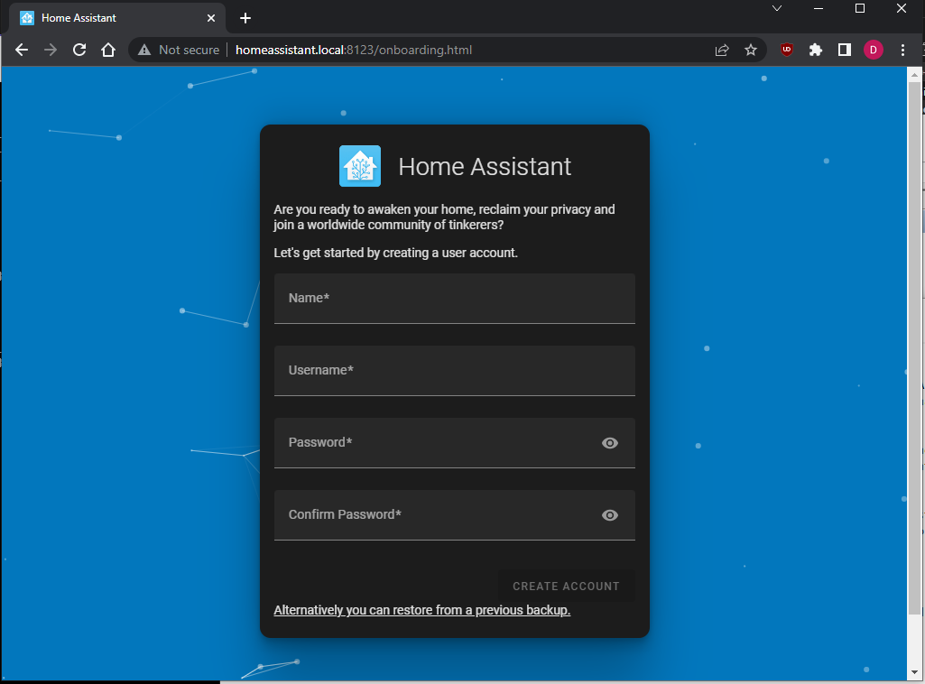Open restore from a previous backup link
Screen dimensions: 925x684
(x=421, y=610)
